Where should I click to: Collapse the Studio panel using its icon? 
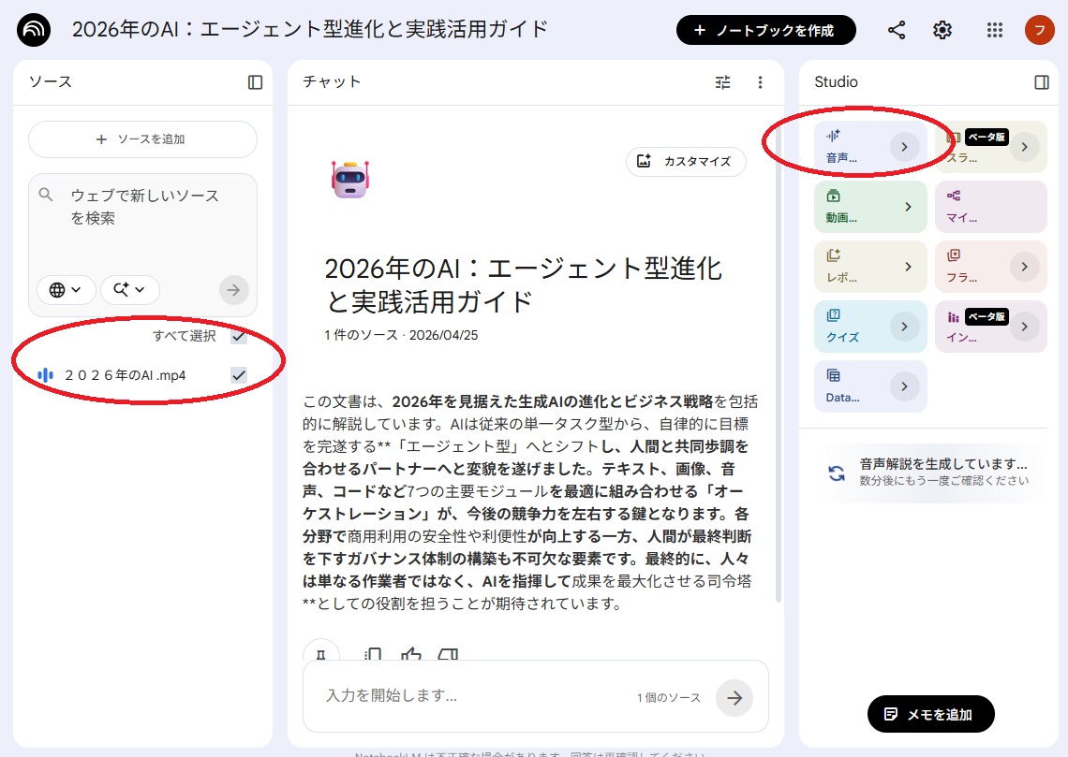pyautogui.click(x=1042, y=82)
